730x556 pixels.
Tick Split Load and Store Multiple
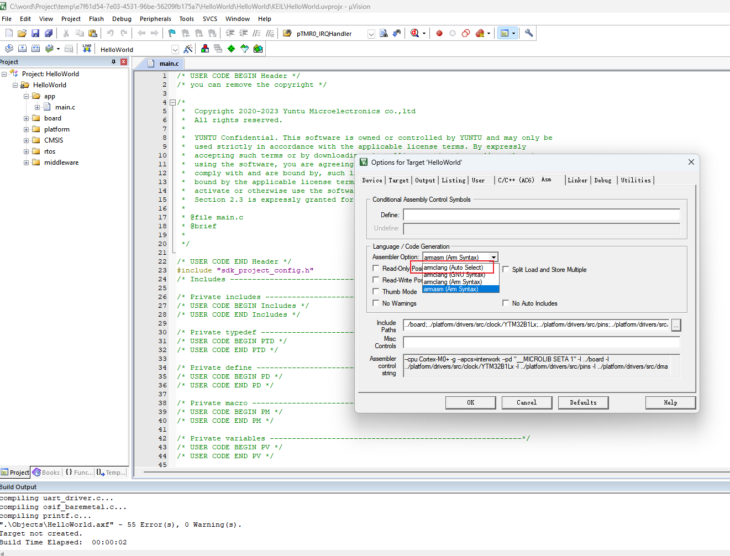(x=506, y=270)
